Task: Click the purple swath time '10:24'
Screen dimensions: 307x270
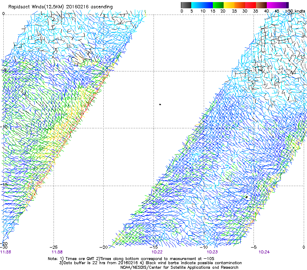Action: 264,252
